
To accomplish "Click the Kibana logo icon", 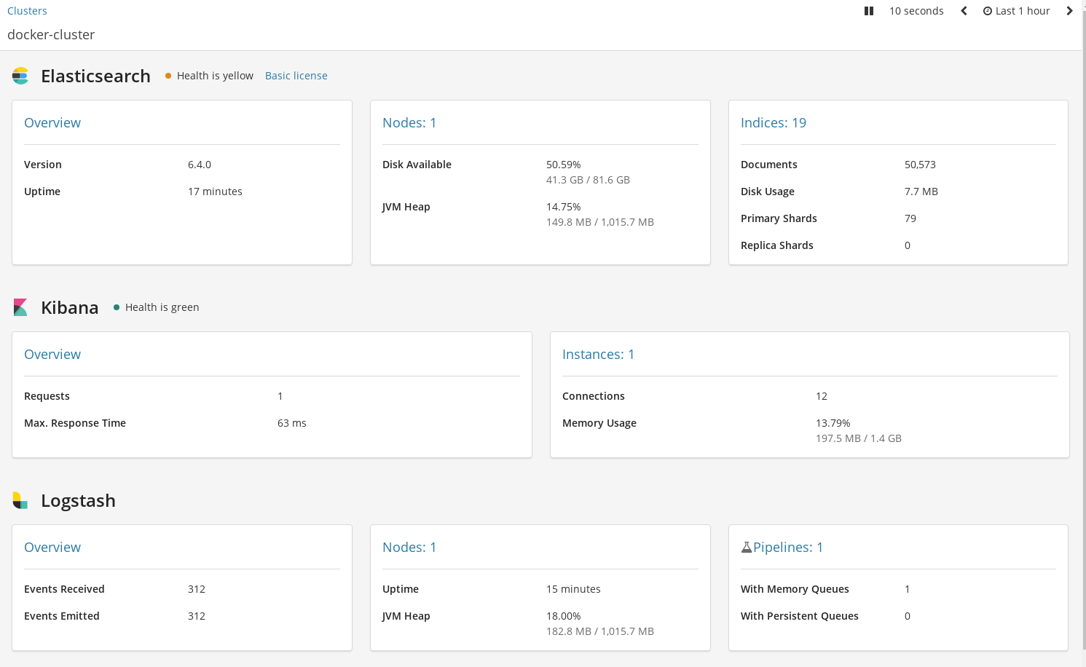I will (x=20, y=307).
